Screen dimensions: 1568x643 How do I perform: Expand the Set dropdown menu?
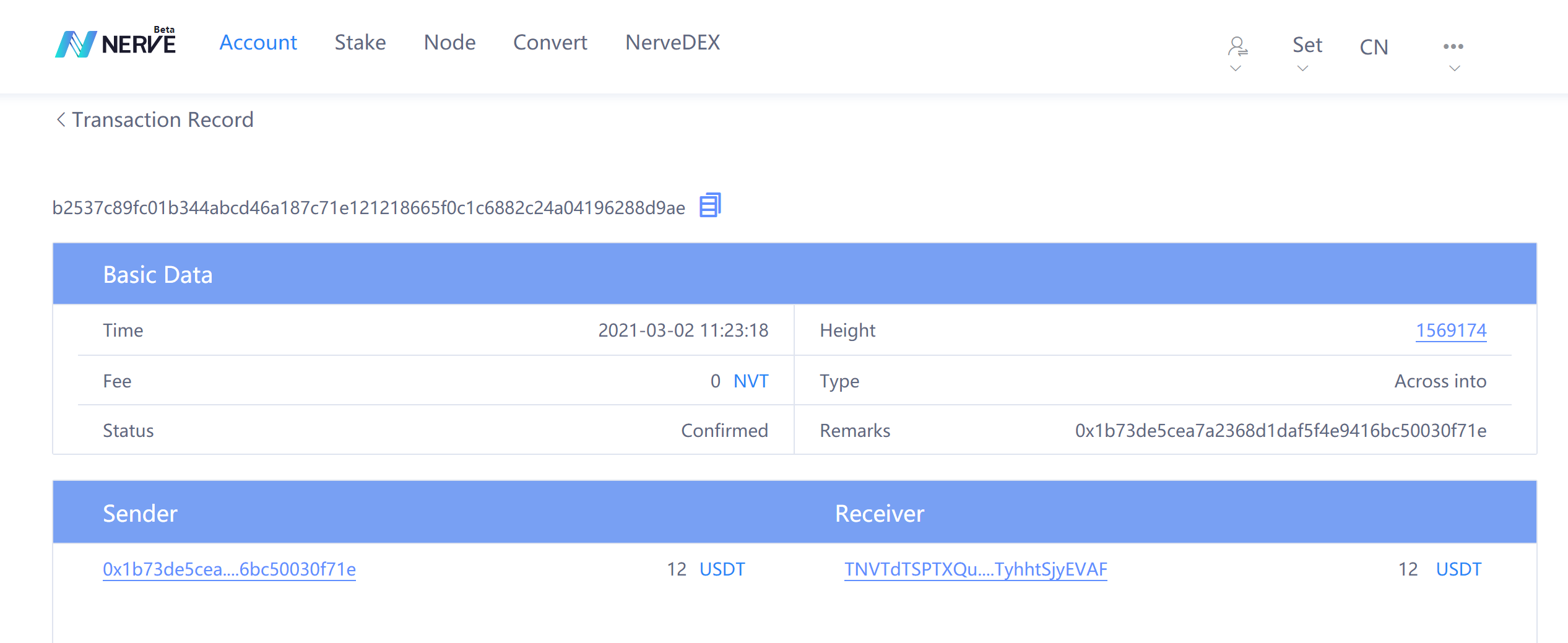click(1307, 45)
